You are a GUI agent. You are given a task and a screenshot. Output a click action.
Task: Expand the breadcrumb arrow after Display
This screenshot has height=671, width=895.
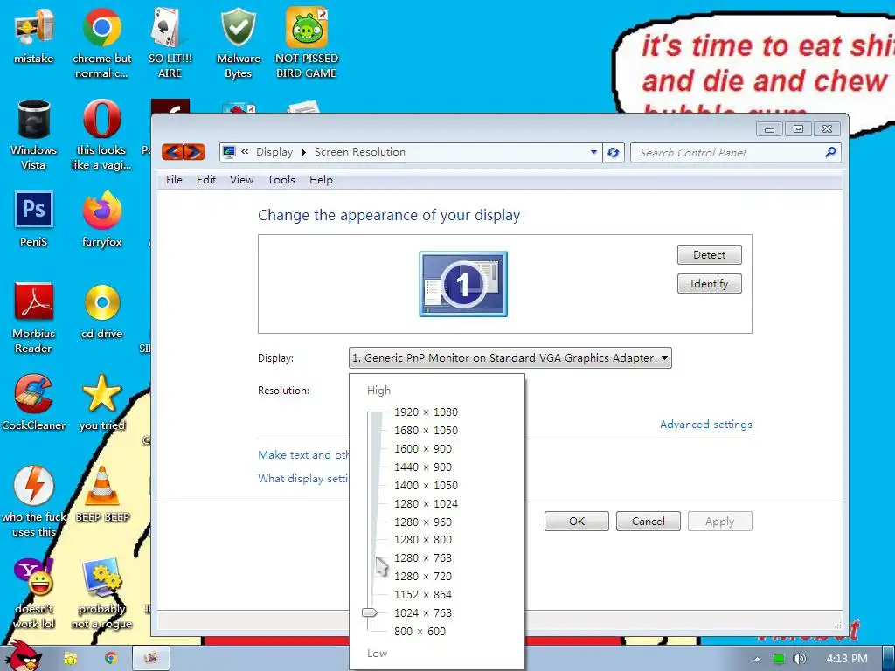tap(303, 152)
